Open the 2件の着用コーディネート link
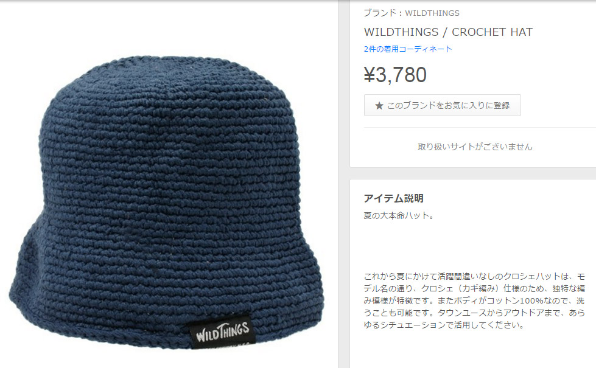Image resolution: width=596 pixels, height=368 pixels. tap(408, 49)
